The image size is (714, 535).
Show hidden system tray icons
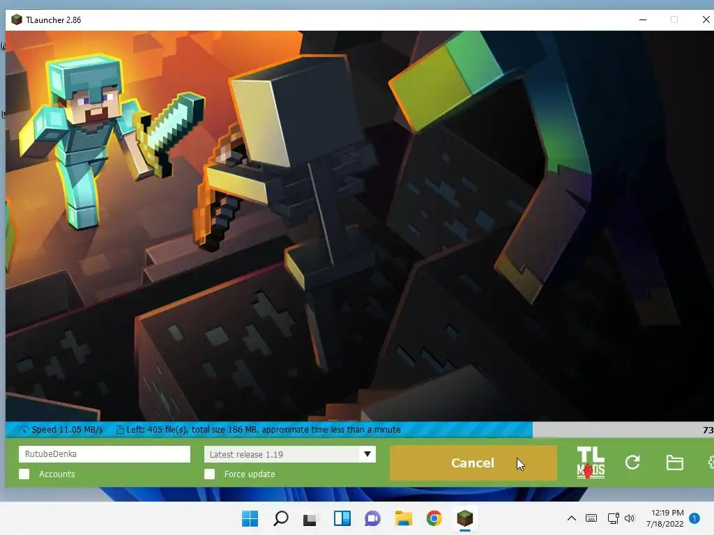572,518
